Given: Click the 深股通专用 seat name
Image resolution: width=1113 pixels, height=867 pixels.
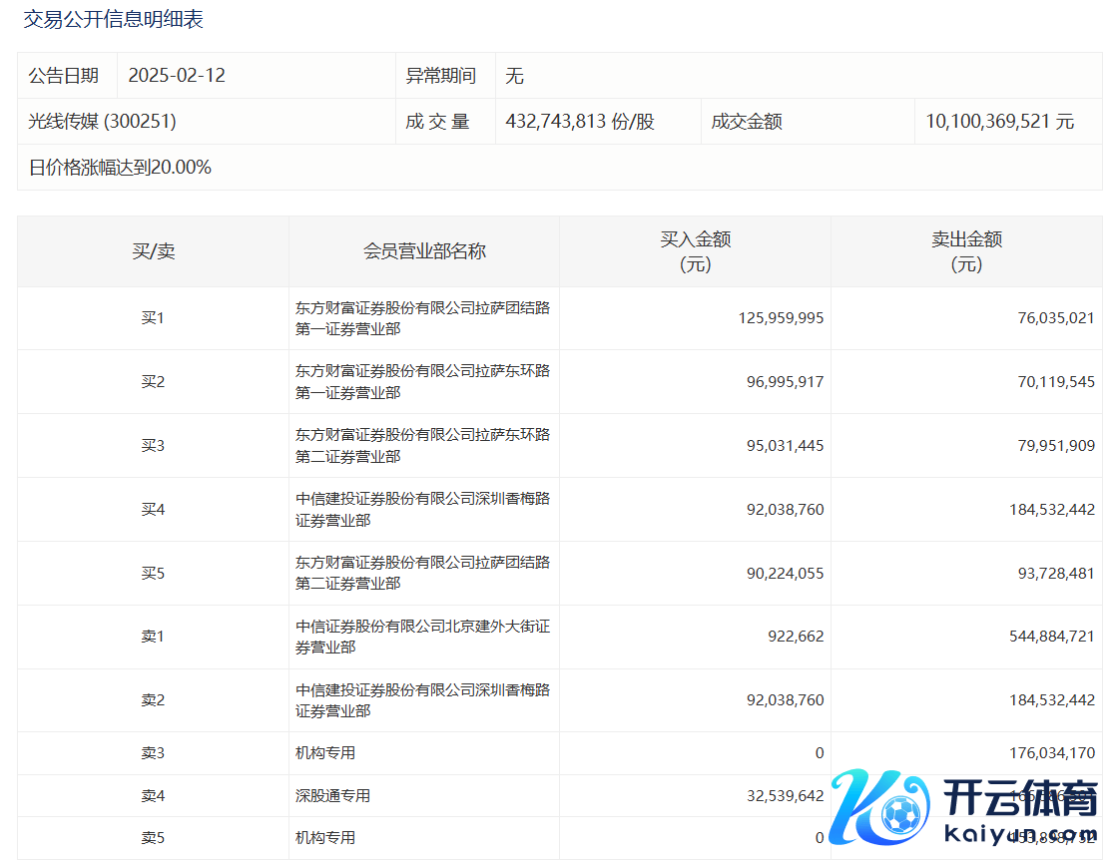Looking at the screenshot, I should [x=332, y=796].
